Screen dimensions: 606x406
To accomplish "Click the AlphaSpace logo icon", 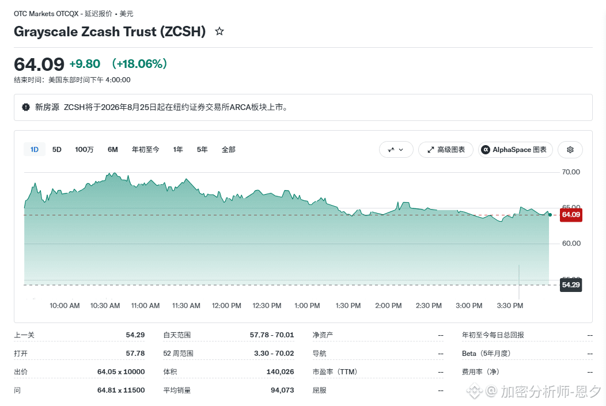I will [x=486, y=150].
